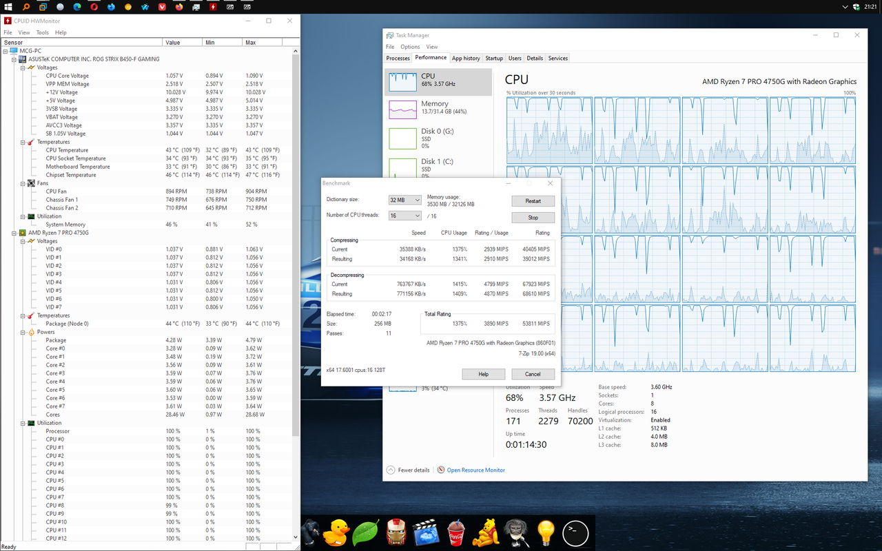The width and height of the screenshot is (882, 551).
Task: Open HWMonitor Help menu
Action: point(61,32)
